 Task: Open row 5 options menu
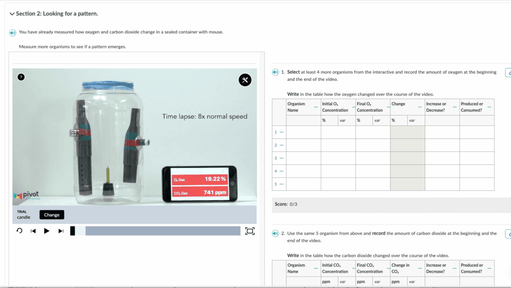click(281, 184)
